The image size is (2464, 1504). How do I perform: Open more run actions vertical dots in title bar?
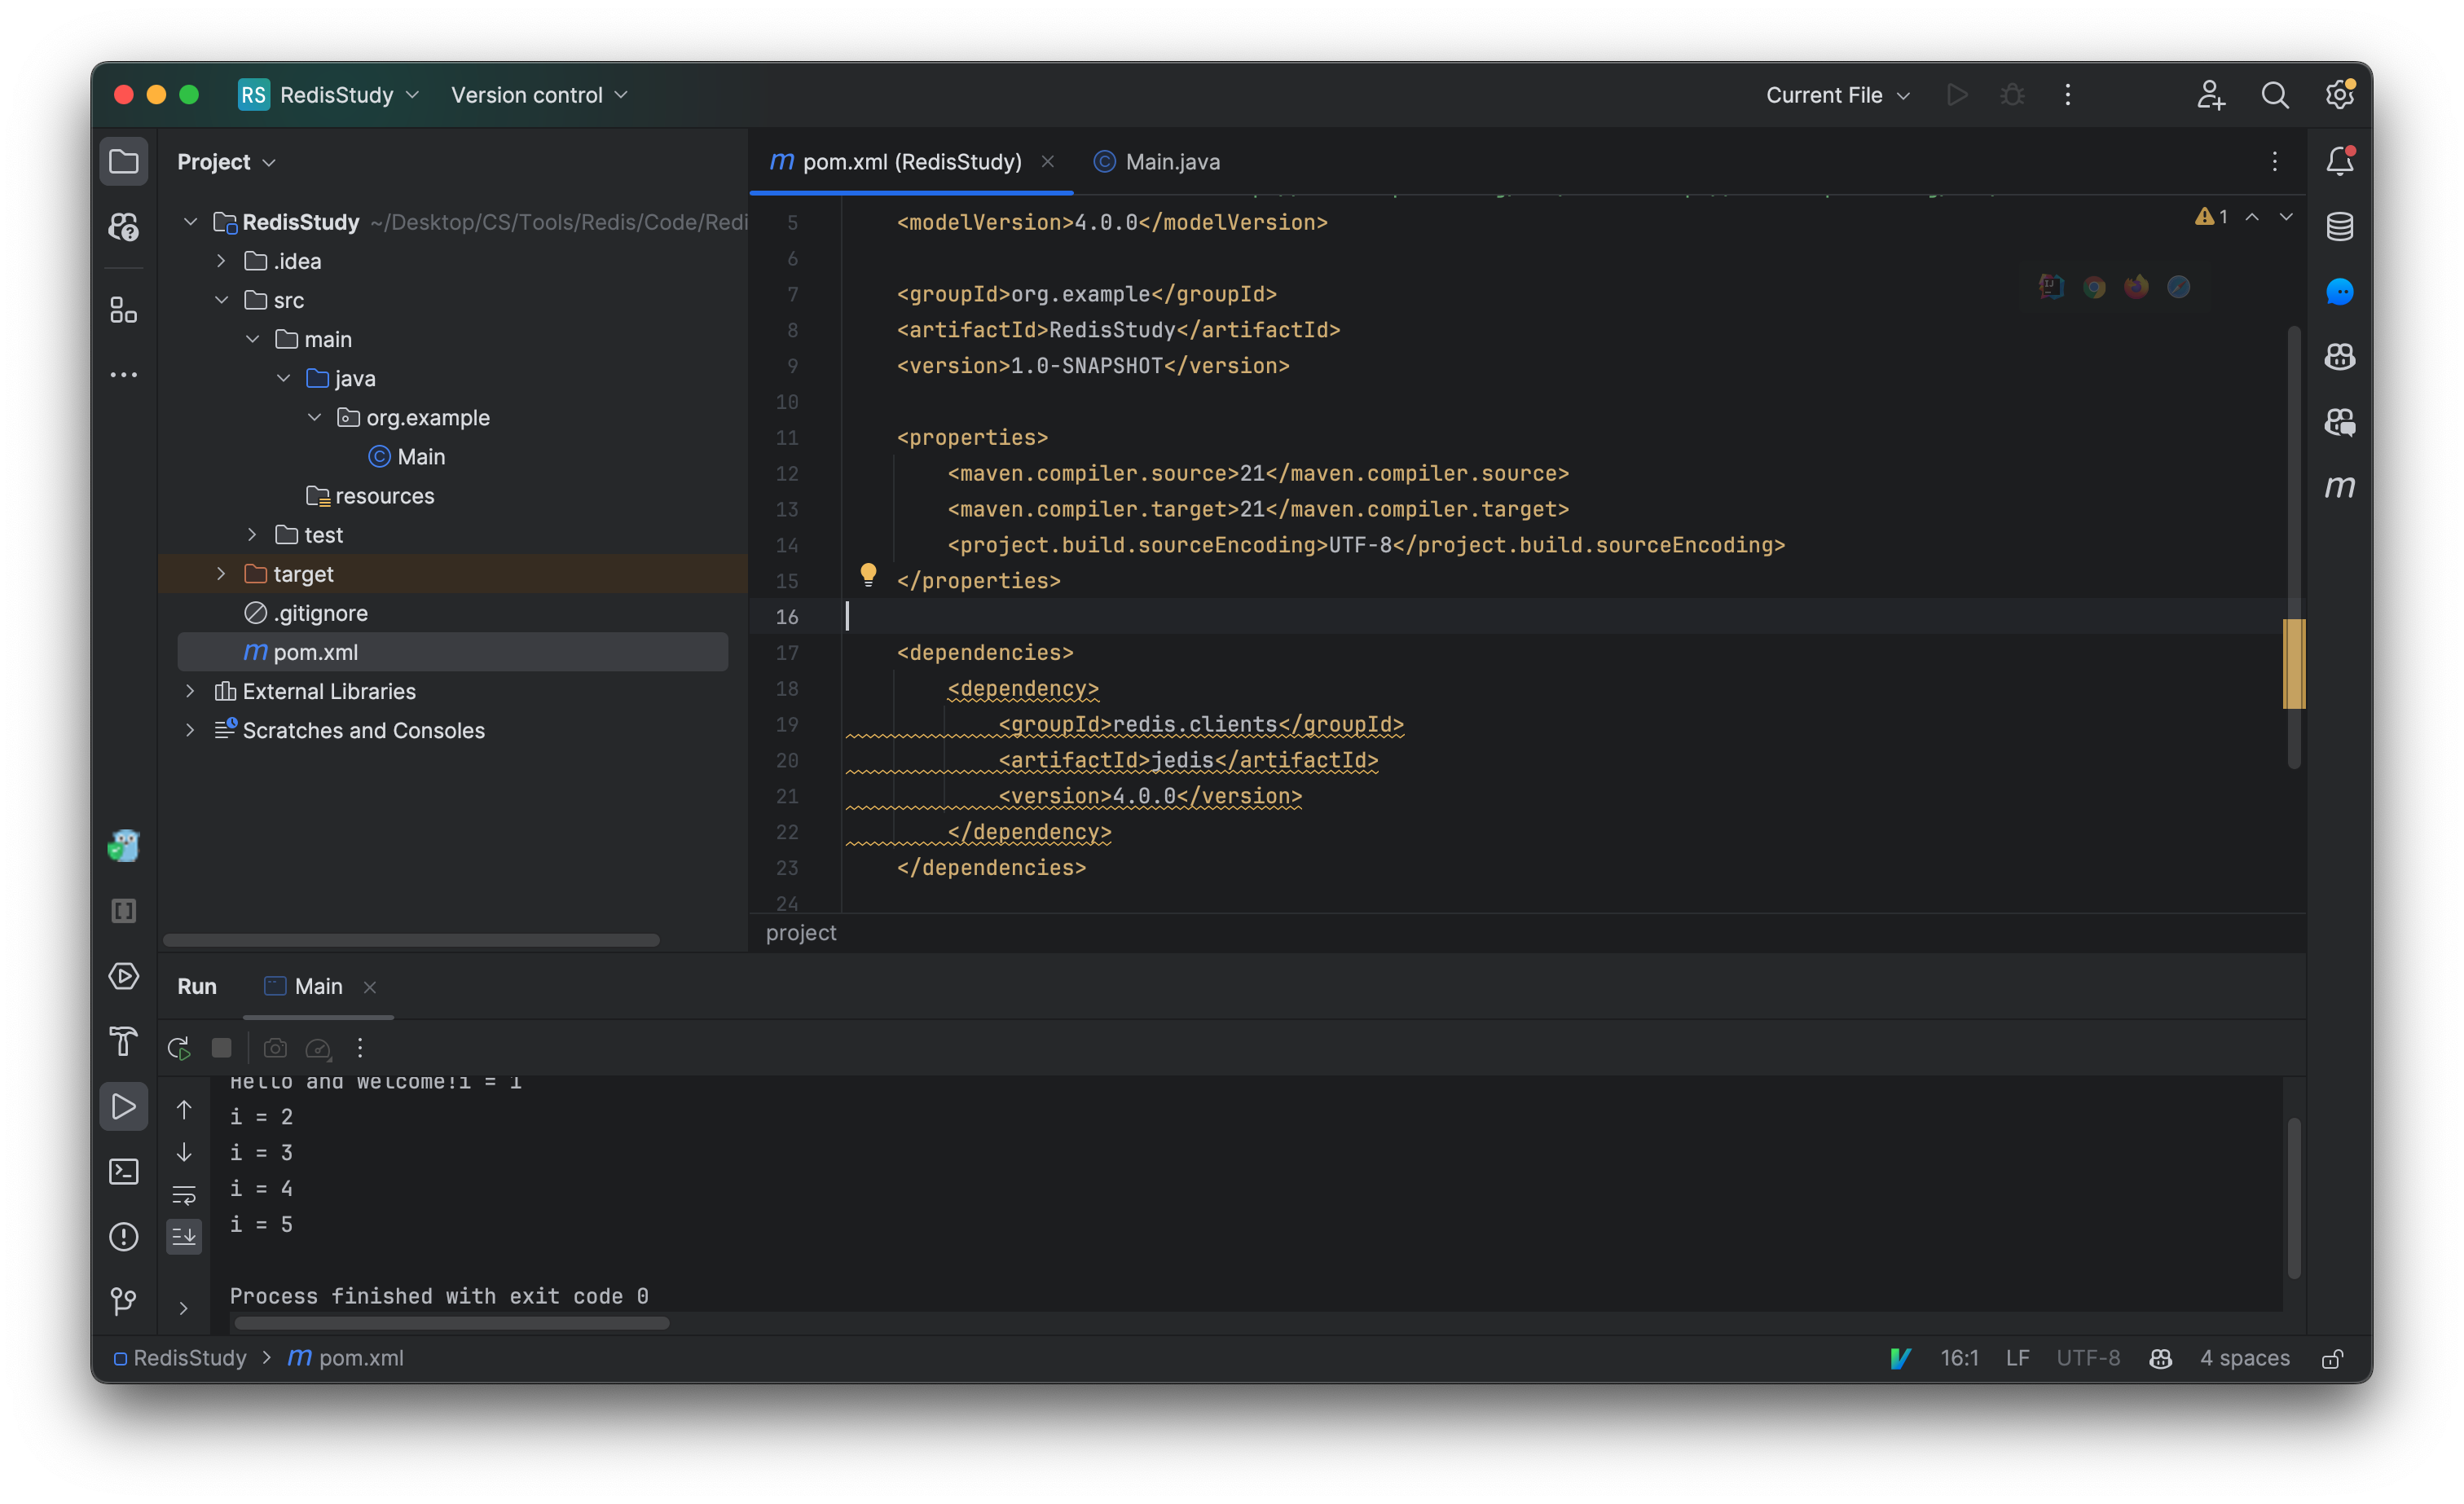click(2068, 95)
